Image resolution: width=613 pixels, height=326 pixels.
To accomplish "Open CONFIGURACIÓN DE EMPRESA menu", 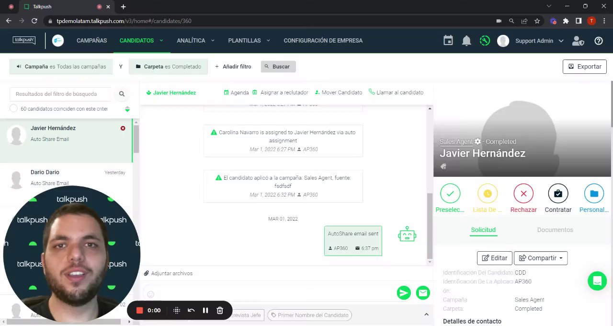I will pyautogui.click(x=323, y=41).
